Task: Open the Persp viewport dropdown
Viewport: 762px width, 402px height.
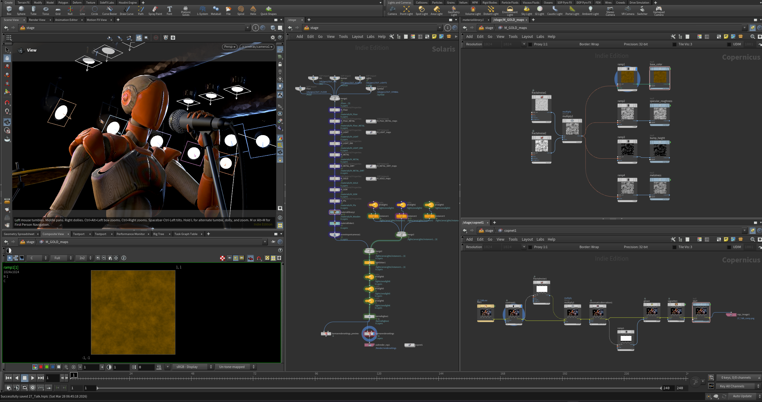Action: 230,47
